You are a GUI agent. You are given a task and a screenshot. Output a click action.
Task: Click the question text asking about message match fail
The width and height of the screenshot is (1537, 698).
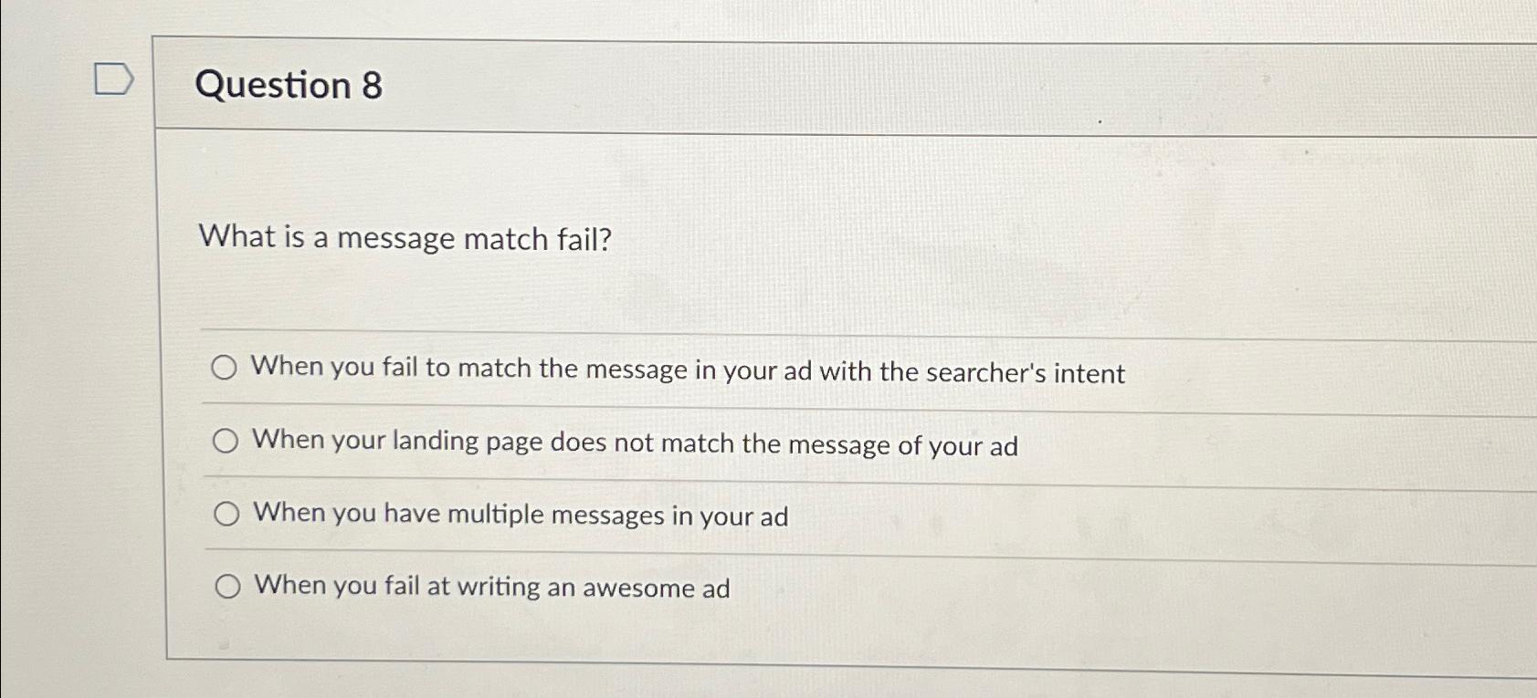pyautogui.click(x=405, y=239)
